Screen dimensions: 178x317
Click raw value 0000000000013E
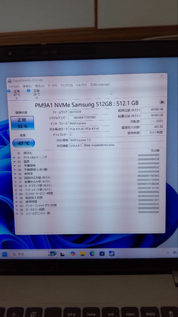(148, 159)
